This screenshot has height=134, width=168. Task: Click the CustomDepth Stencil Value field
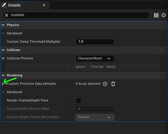pyautogui.click(x=95, y=109)
